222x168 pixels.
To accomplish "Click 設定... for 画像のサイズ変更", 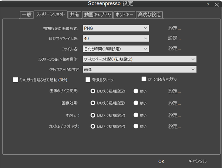I will [x=174, y=91].
